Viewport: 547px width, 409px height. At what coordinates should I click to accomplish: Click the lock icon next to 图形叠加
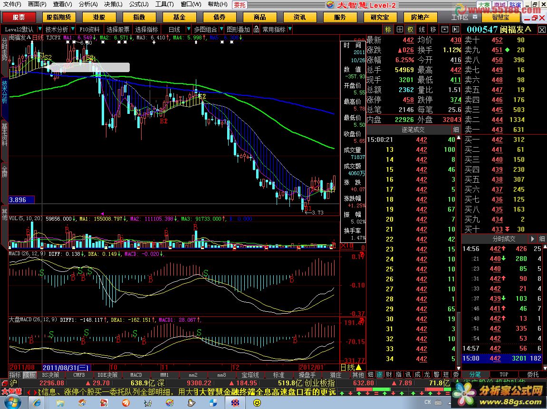coord(257,29)
